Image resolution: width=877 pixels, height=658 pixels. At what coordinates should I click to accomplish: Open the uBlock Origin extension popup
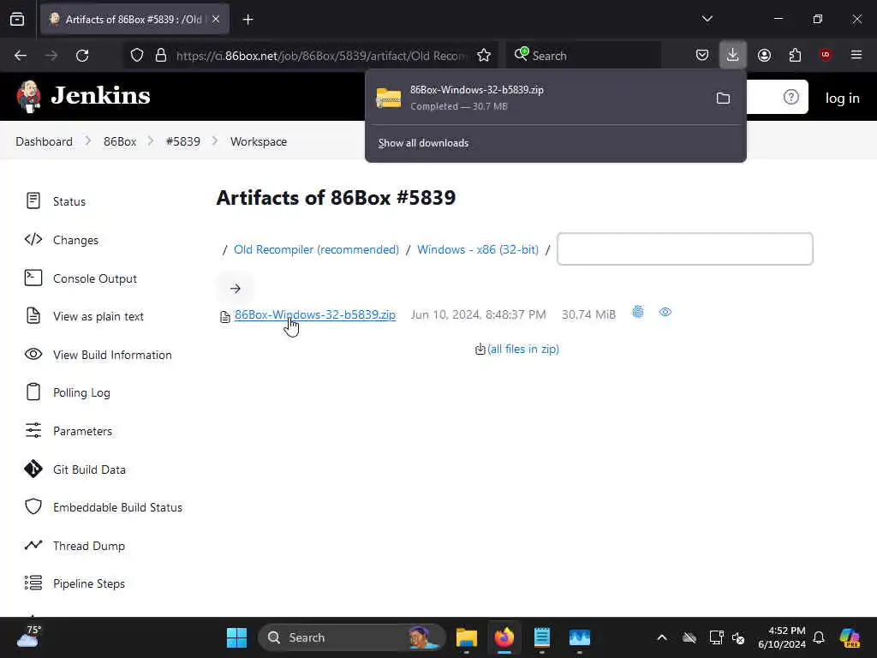coord(826,54)
